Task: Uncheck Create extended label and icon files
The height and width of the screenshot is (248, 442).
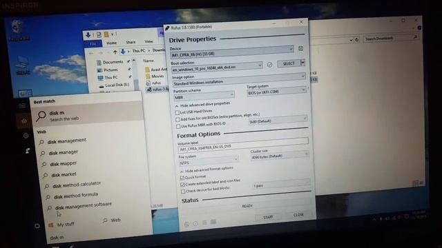Action: coord(182,185)
